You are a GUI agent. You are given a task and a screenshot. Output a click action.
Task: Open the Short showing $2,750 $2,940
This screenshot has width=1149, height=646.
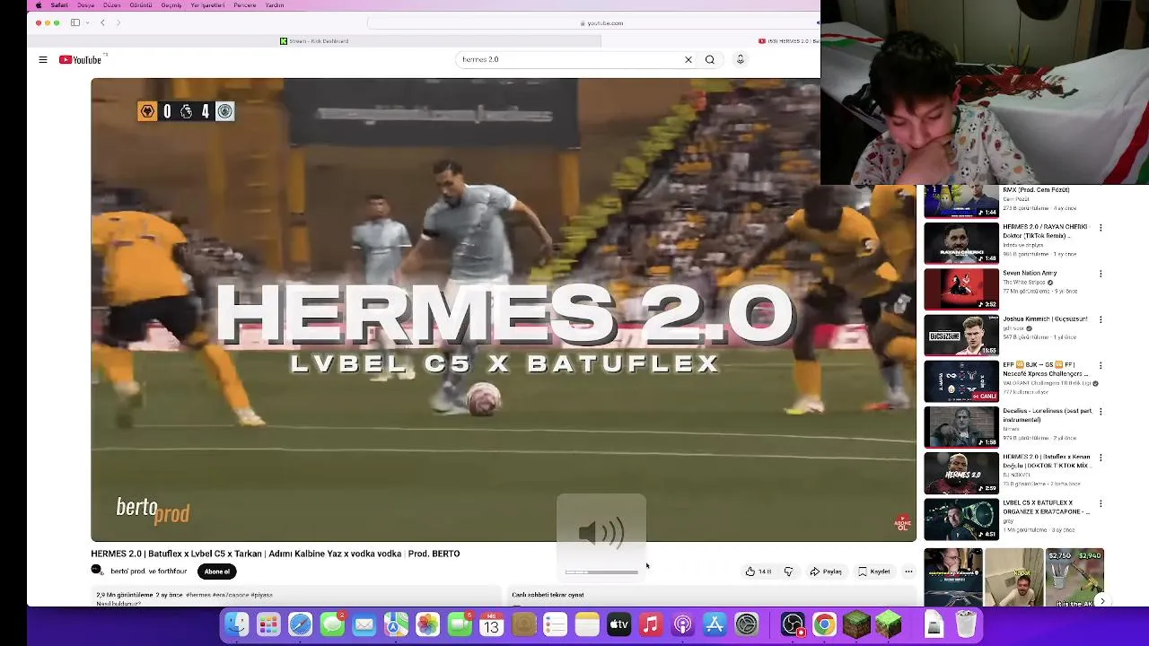[1075, 578]
